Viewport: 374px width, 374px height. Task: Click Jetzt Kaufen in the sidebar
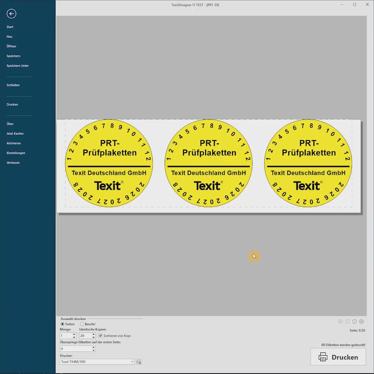coord(15,134)
